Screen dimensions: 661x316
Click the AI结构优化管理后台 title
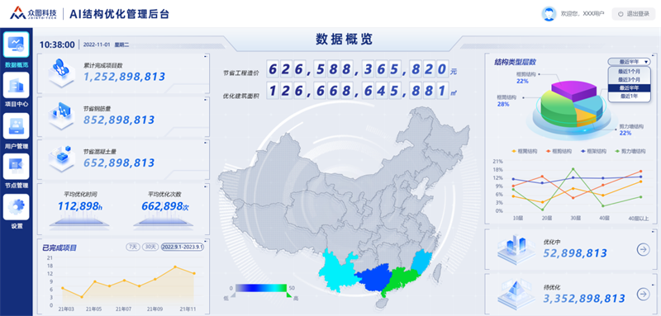[x=119, y=13]
